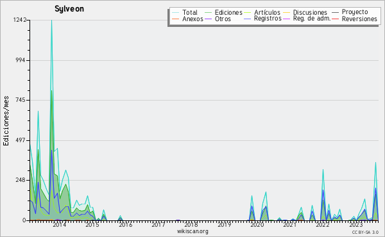The height and width of the screenshot is (237, 385).
Task: Click the 2022 total edits peak
Action: click(x=323, y=169)
